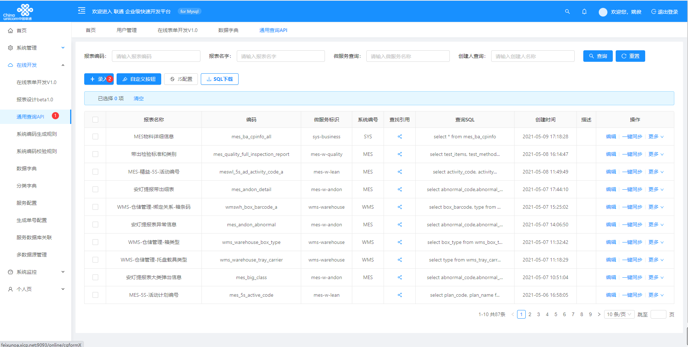
Task: Open reference share icon for mes_big_class row
Action: coord(399,277)
